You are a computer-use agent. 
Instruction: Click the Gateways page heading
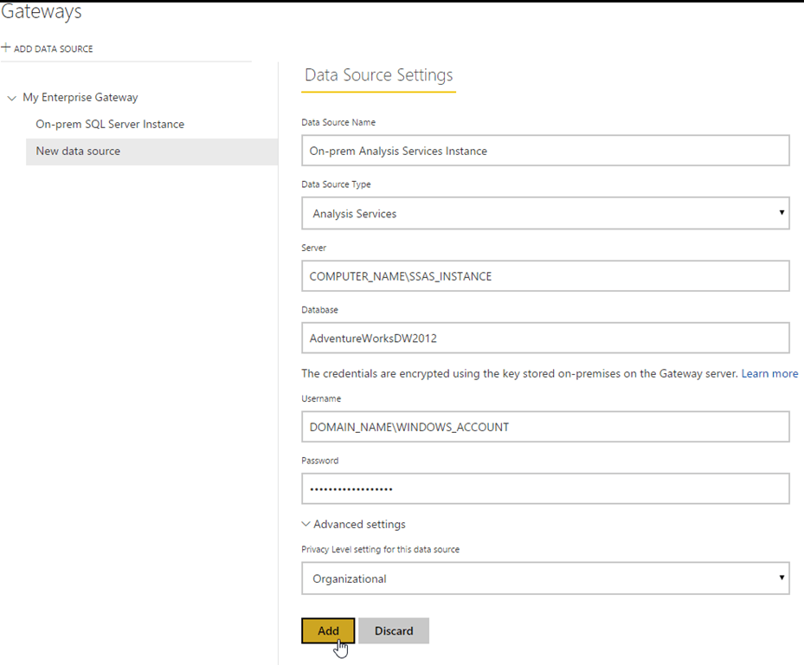tap(42, 13)
